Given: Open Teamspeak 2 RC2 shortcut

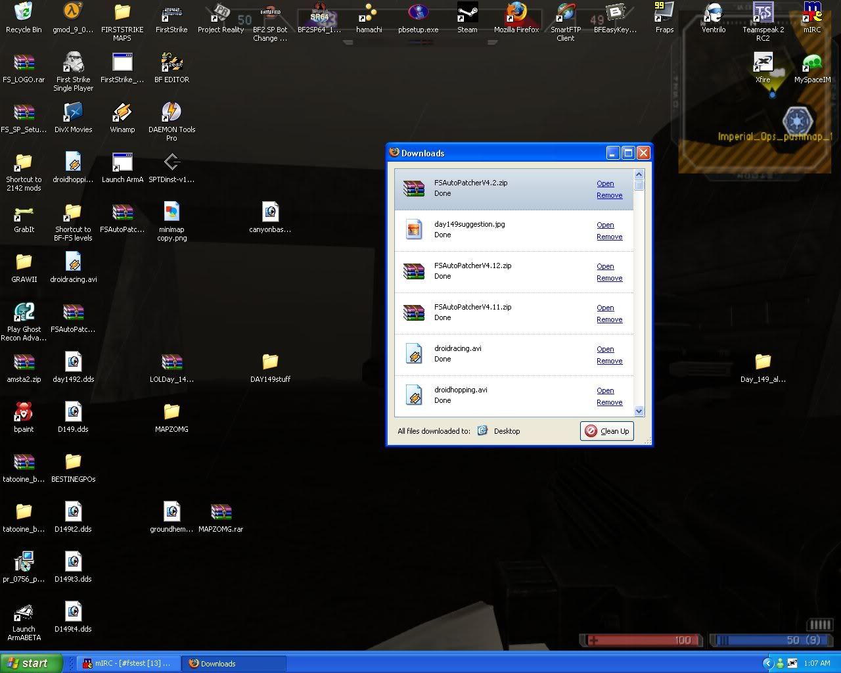Looking at the screenshot, I should [x=763, y=22].
